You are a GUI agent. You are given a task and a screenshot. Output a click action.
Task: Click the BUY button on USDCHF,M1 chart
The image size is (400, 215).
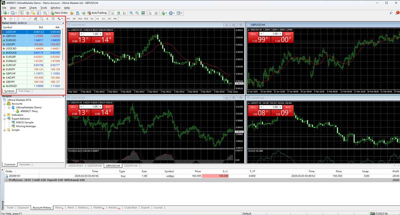point(108,34)
